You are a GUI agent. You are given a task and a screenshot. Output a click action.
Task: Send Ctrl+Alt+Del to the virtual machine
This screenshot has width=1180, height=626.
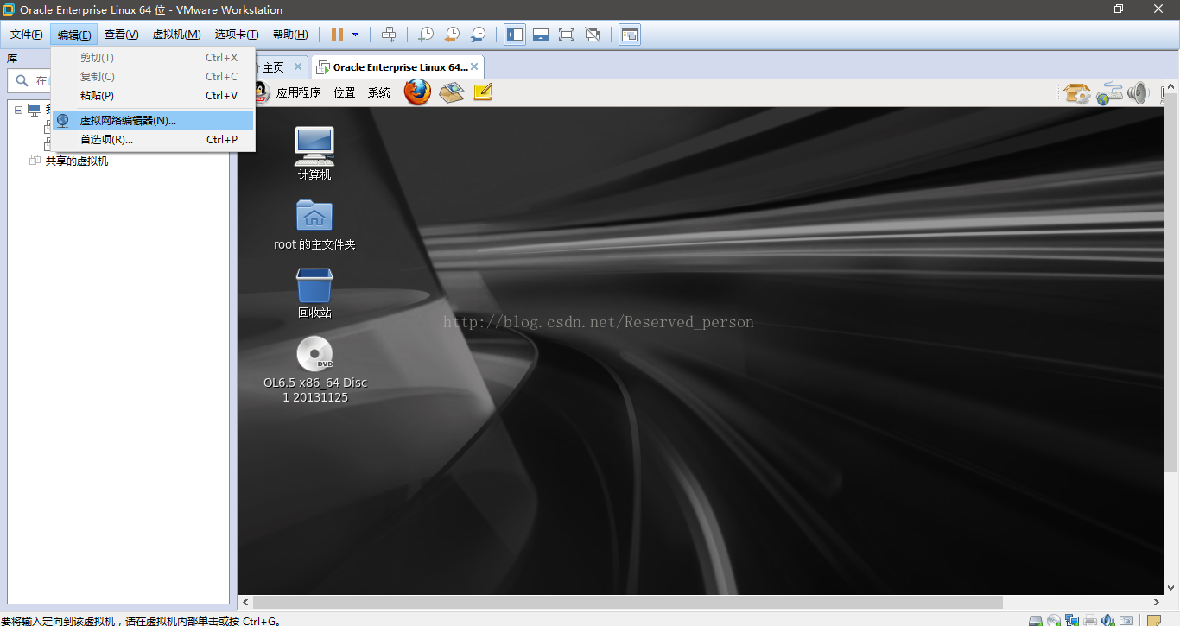tap(389, 35)
